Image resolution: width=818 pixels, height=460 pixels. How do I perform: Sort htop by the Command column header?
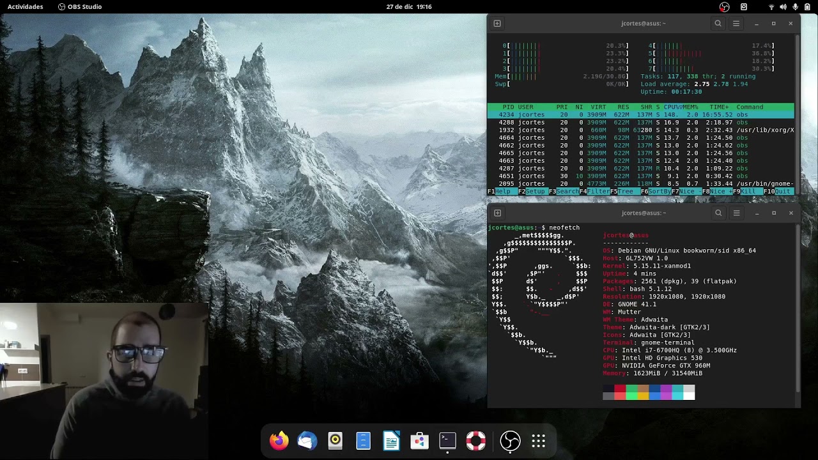tap(750, 107)
